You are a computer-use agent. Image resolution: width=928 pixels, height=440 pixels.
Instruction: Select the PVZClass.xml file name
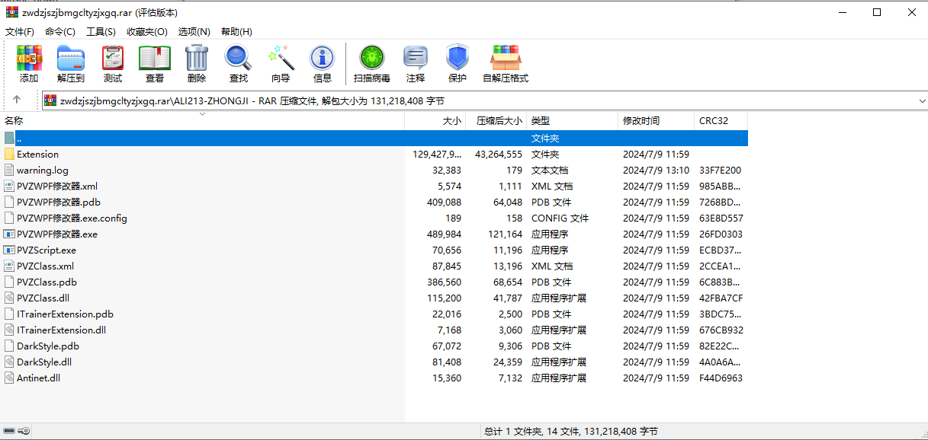45,266
